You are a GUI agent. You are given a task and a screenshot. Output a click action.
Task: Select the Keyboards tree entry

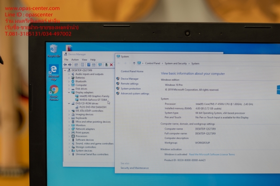point(81,118)
